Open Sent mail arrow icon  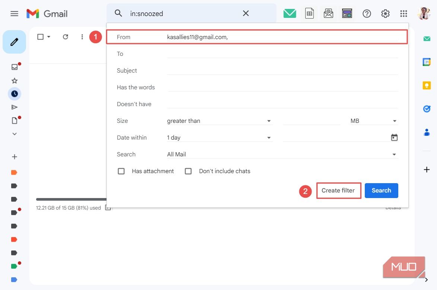pos(15,107)
